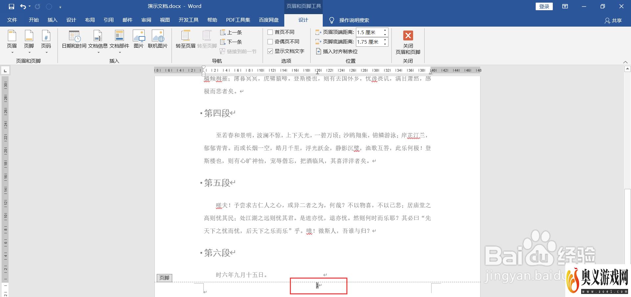
Task: Click 上一条 (Previous) navigation button
Action: 231,32
